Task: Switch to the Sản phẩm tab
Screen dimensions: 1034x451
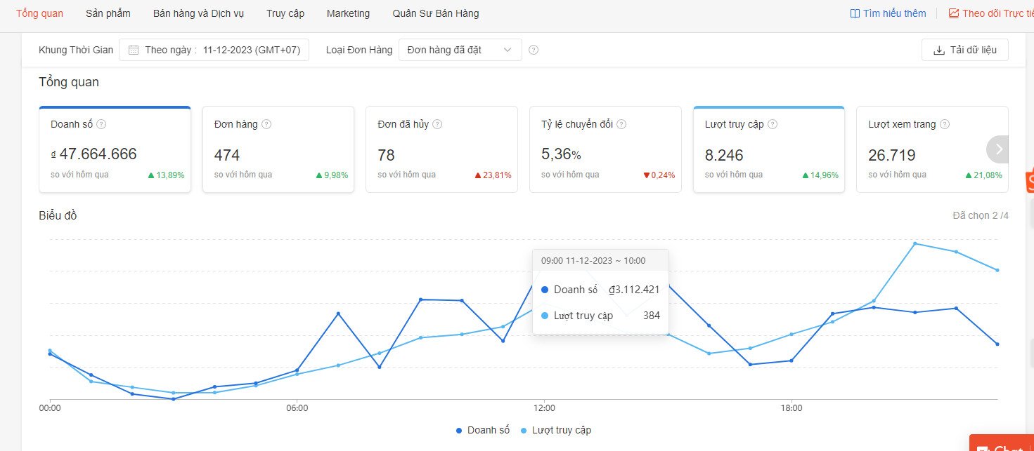Action: pos(108,13)
